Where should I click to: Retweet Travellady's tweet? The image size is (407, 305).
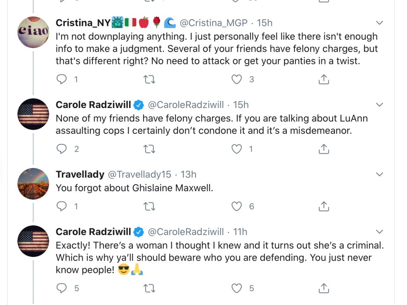(x=149, y=206)
